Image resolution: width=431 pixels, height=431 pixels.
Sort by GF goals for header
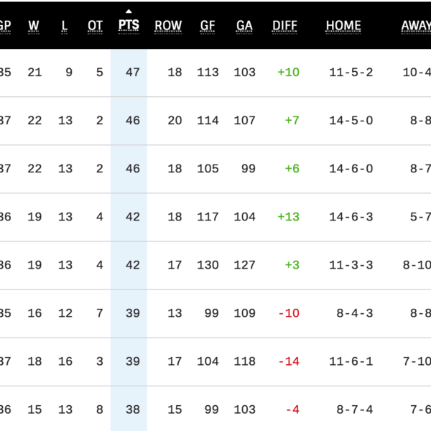[208, 26]
